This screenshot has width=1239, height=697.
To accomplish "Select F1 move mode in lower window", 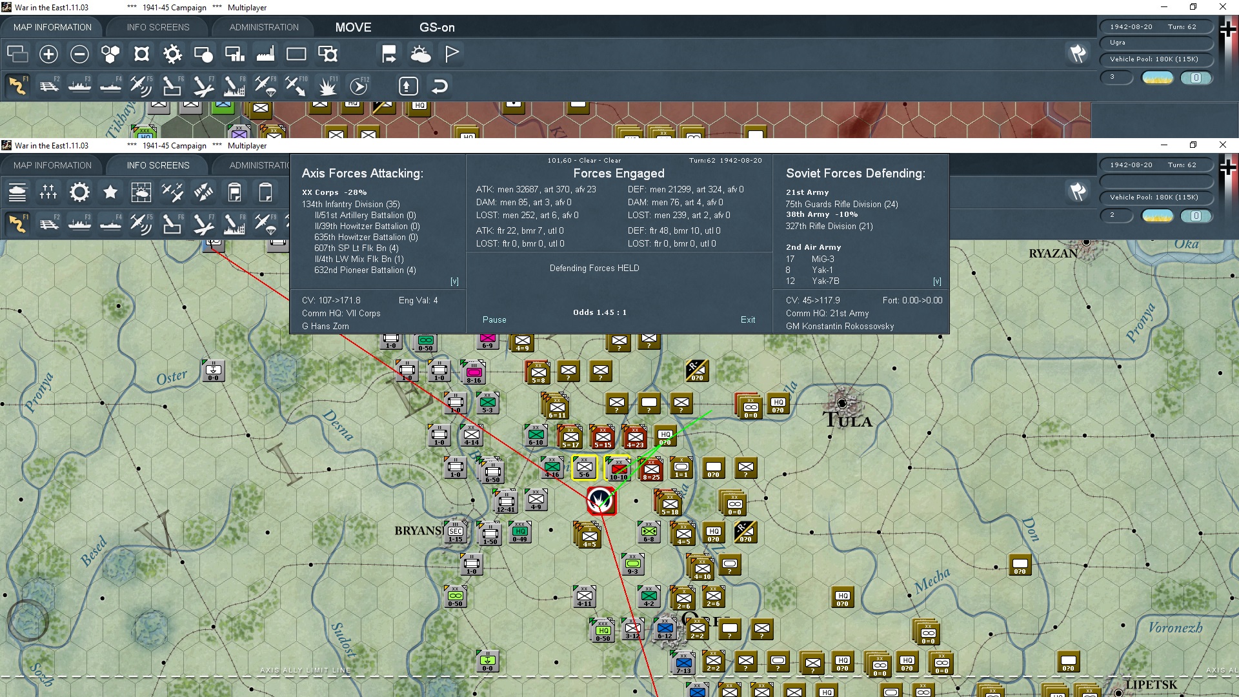I will 17,223.
